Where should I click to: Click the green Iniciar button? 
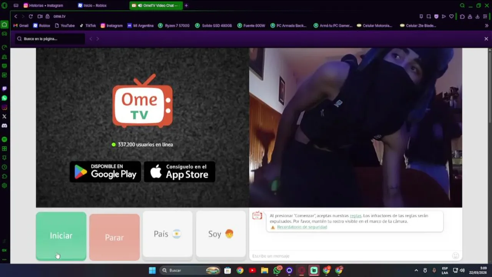[x=61, y=236]
